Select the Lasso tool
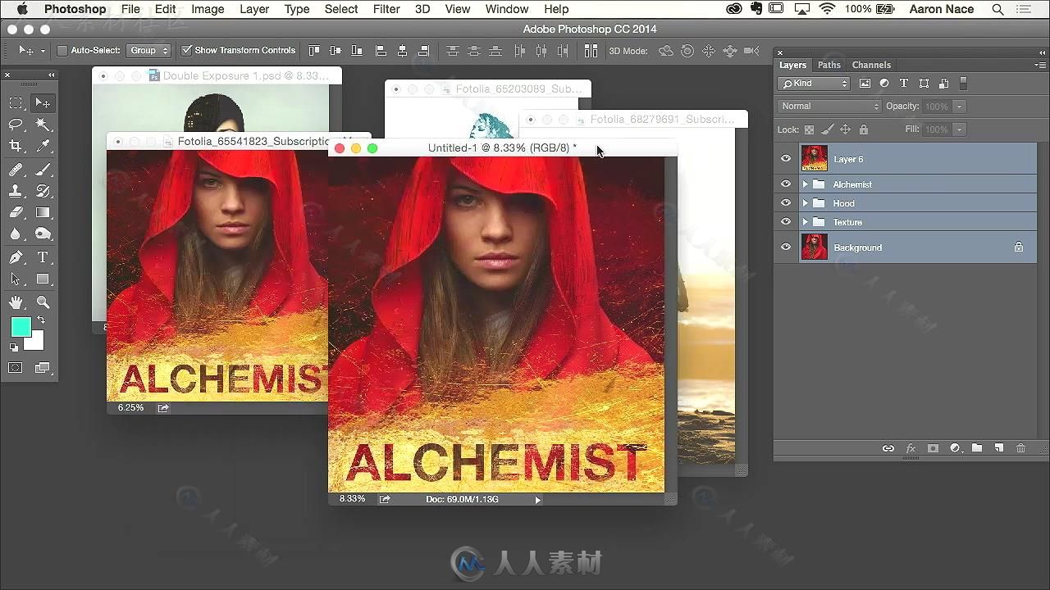This screenshot has width=1050, height=590. [16, 125]
